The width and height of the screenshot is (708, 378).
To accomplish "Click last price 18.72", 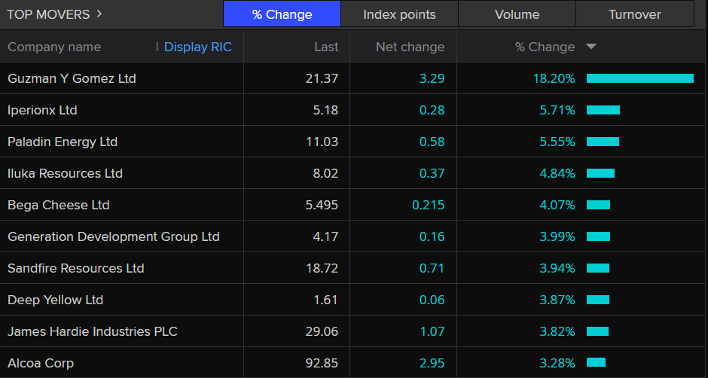I will [322, 268].
